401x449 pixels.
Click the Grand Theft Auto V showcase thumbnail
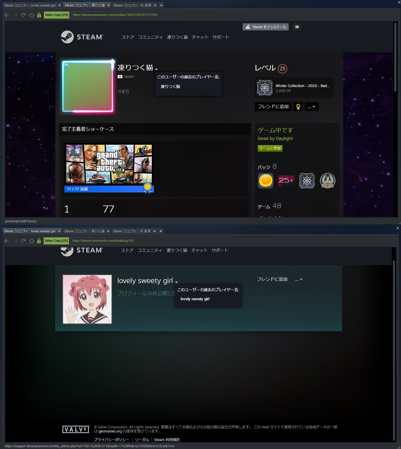click(109, 164)
